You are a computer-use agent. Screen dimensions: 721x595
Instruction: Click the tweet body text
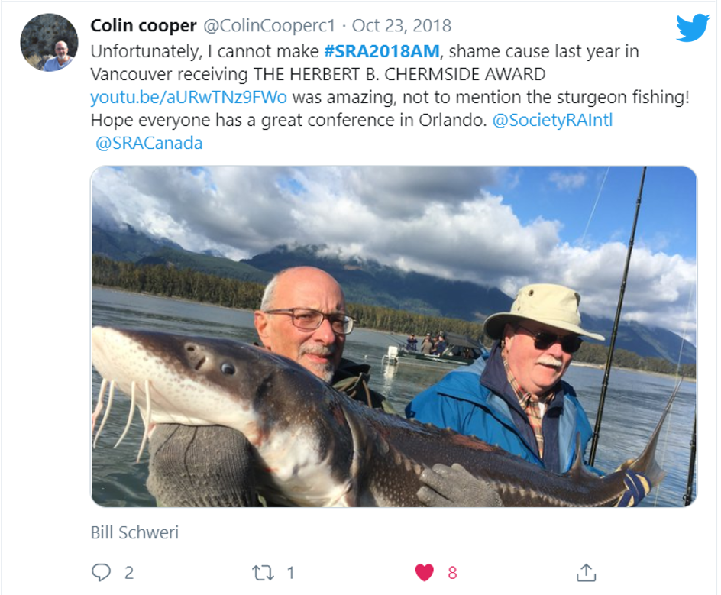pyautogui.click(x=390, y=97)
